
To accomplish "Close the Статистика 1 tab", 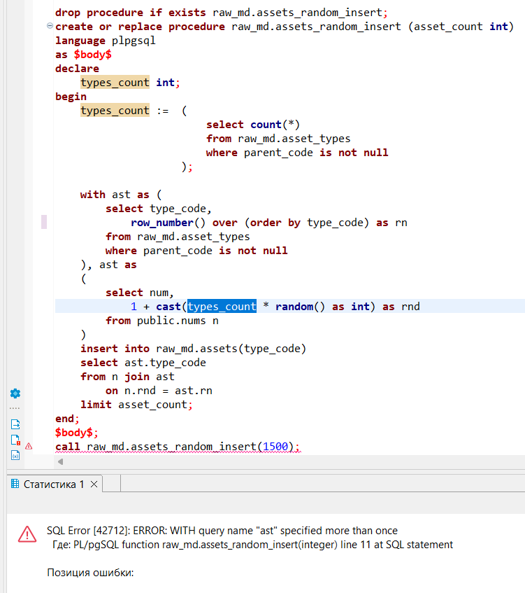I will point(94,484).
